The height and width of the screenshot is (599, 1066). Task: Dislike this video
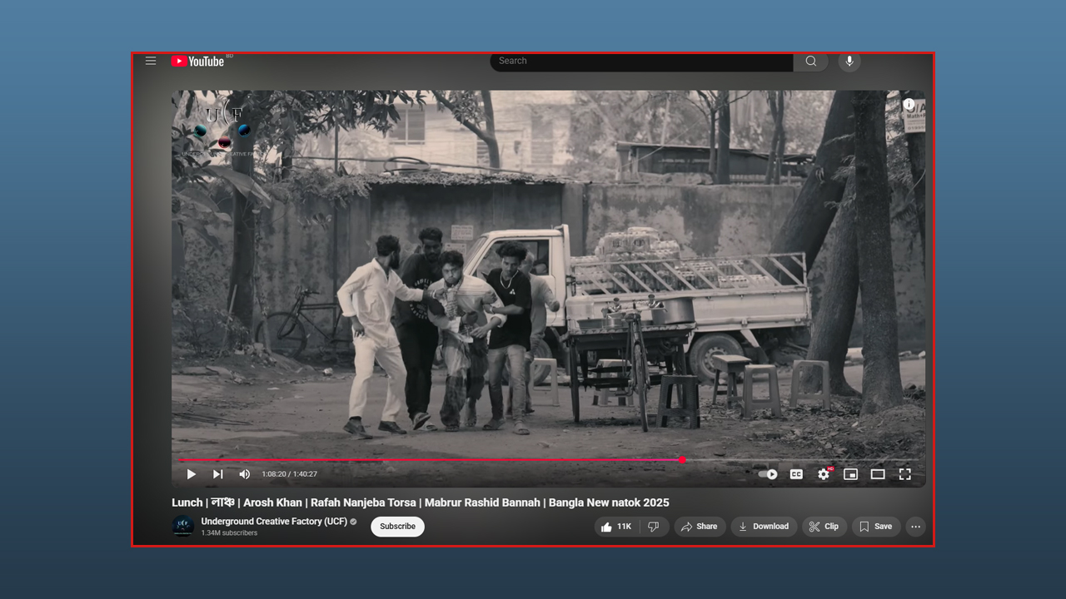[654, 527]
